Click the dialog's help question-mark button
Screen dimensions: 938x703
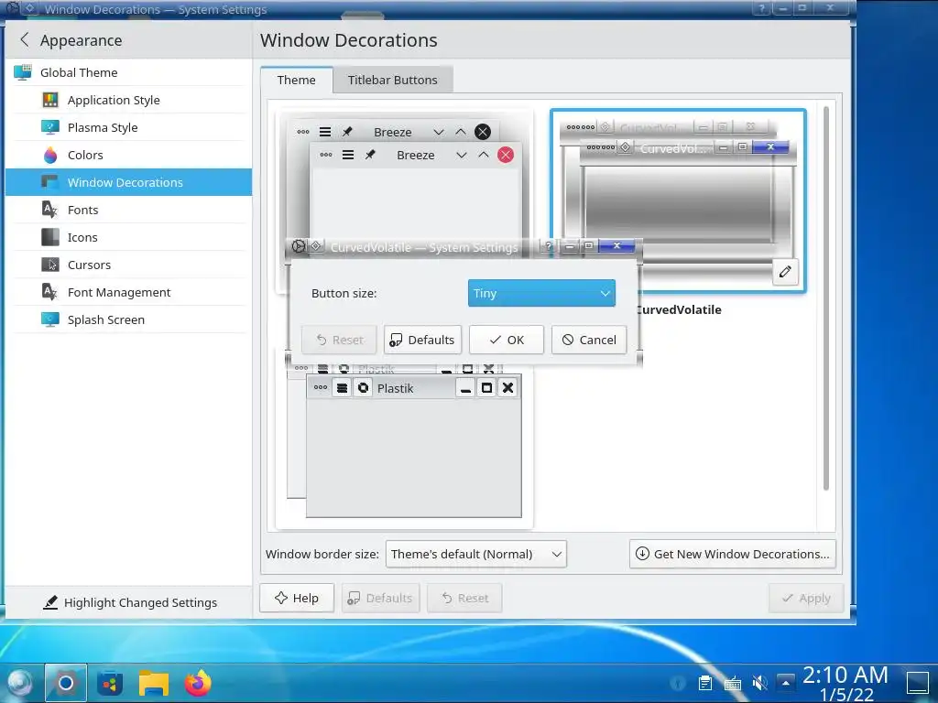[x=548, y=245]
